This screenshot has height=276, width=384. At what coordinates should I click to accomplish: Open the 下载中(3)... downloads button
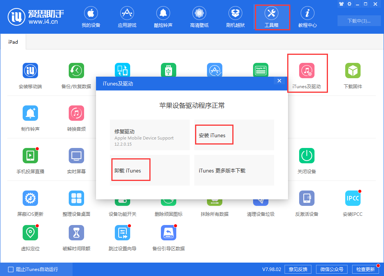(359, 21)
